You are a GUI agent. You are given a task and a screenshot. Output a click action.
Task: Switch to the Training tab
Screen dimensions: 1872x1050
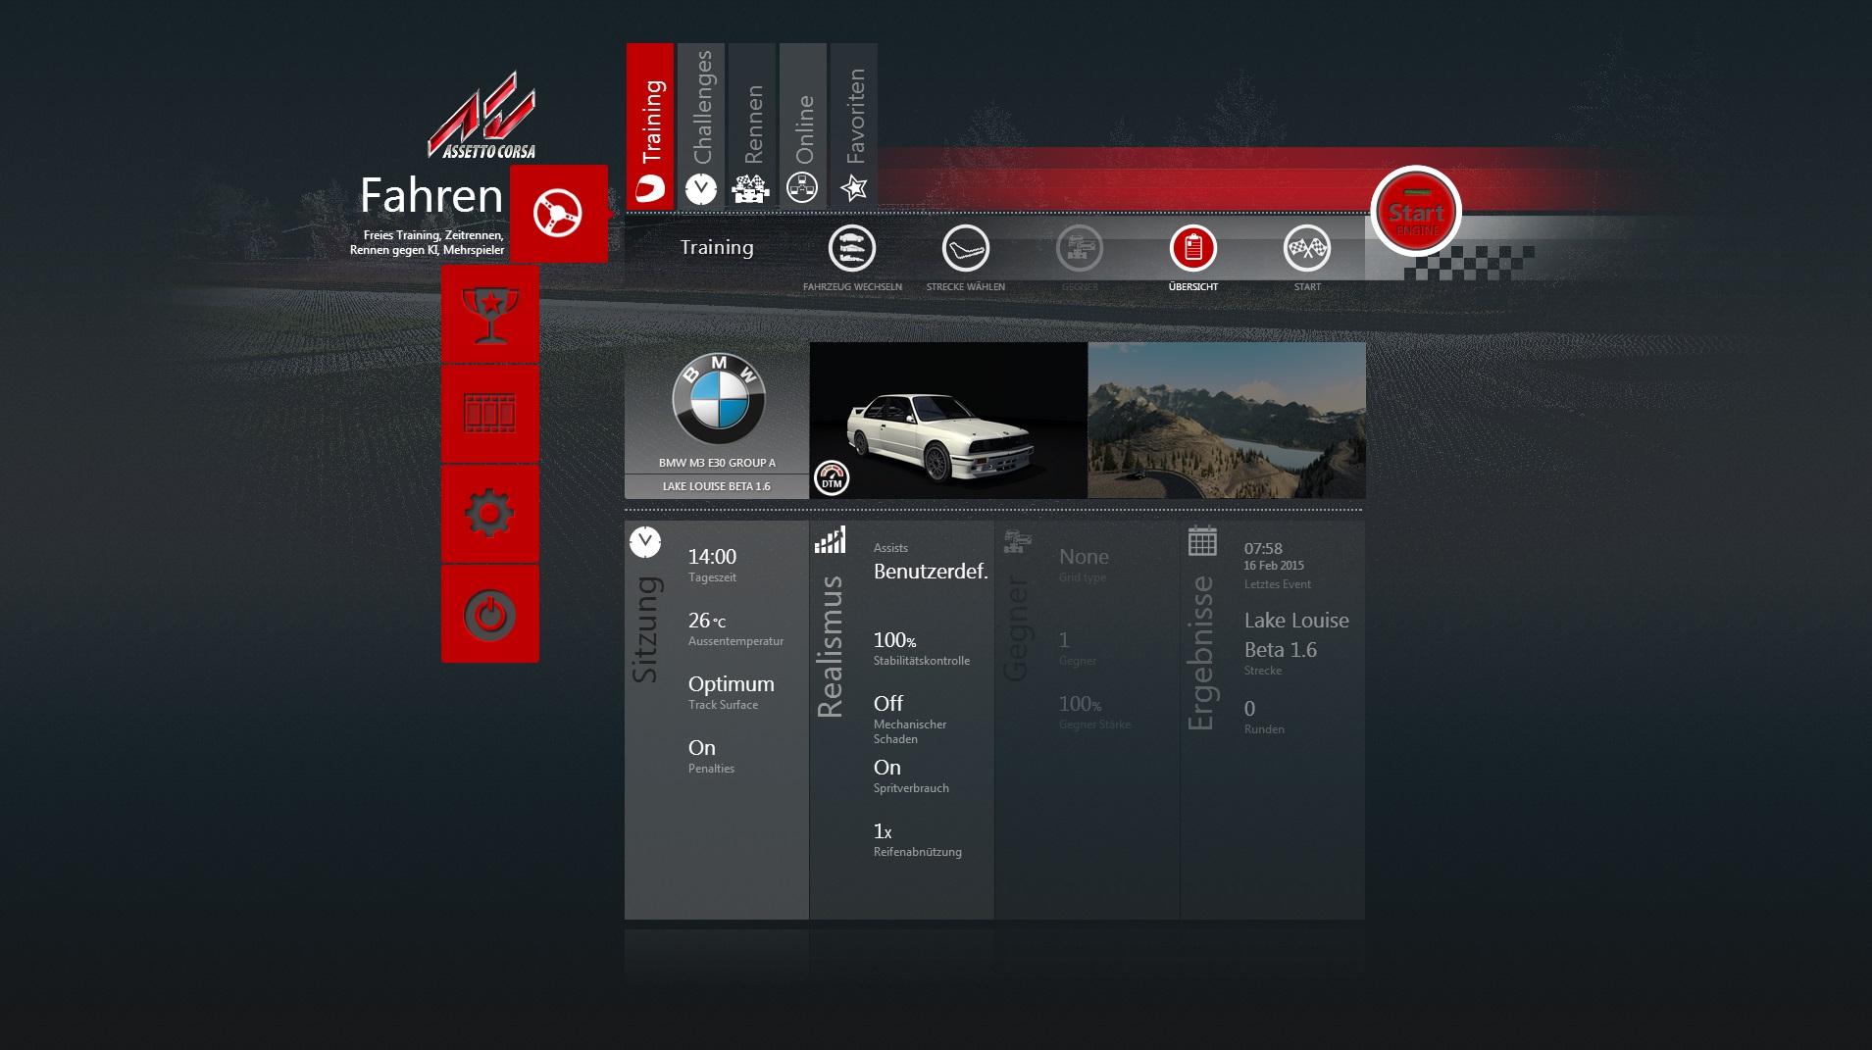pos(650,125)
